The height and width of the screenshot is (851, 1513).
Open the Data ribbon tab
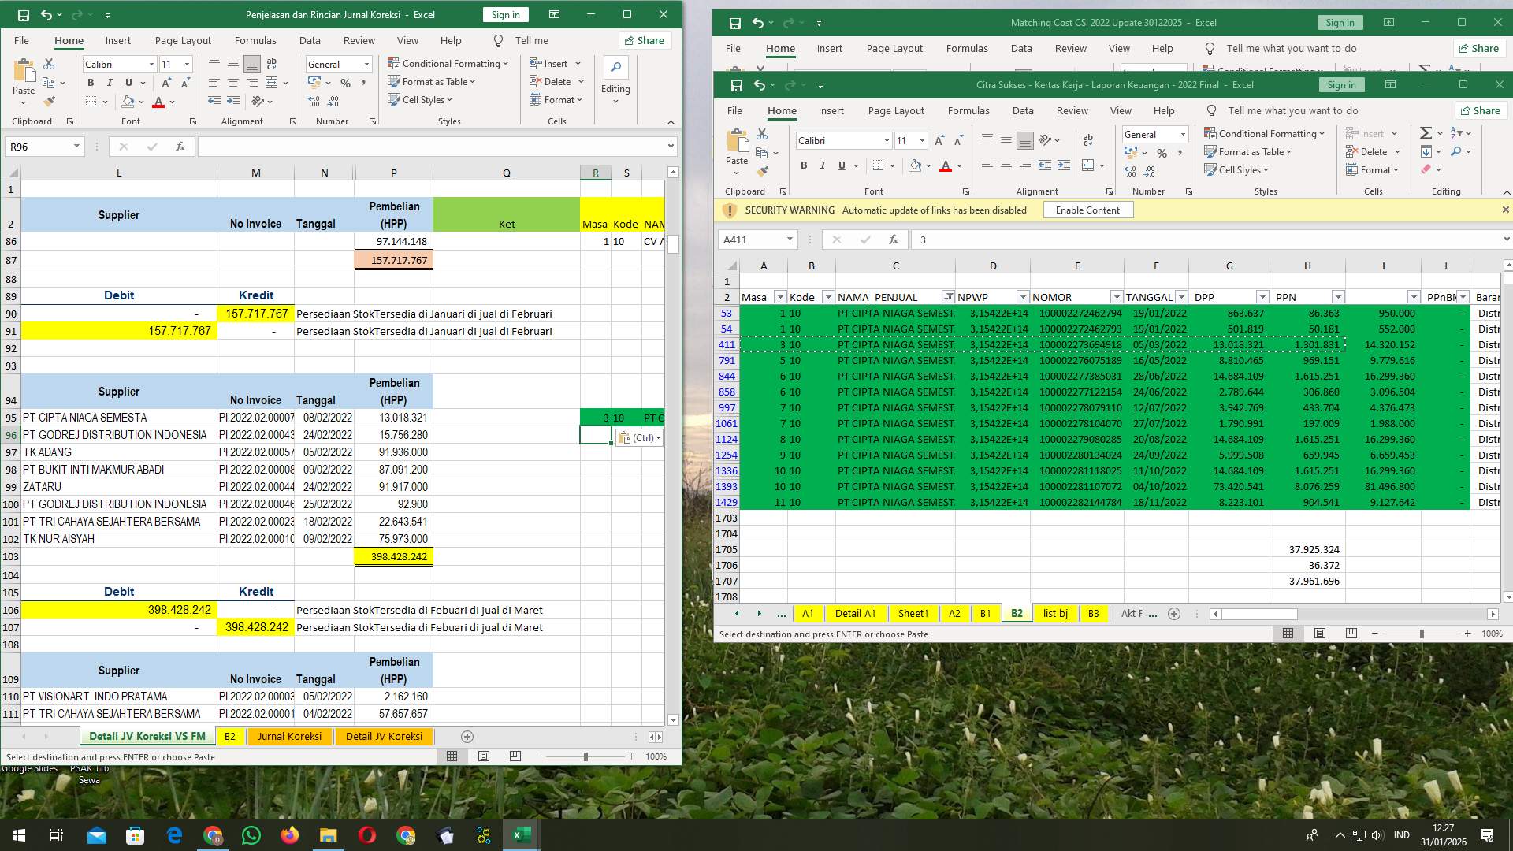[x=1022, y=110]
